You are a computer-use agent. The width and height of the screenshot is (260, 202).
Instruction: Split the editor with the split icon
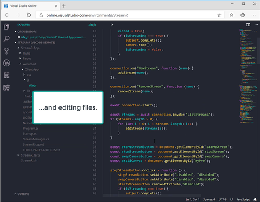pyautogui.click(x=248, y=25)
